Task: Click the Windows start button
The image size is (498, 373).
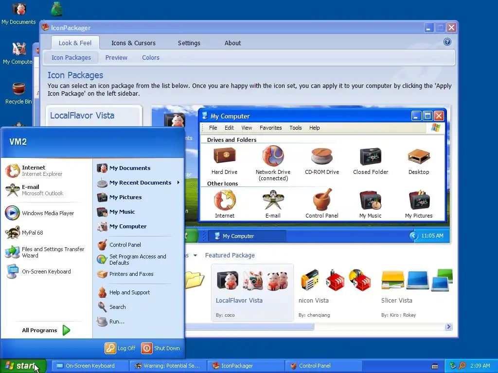Action: point(23,366)
